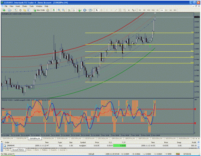Image resolution: width=201 pixels, height=156 pixels.
Task: Switch to the EURAUDm,H4 chart tab
Action: click(x=49, y=138)
